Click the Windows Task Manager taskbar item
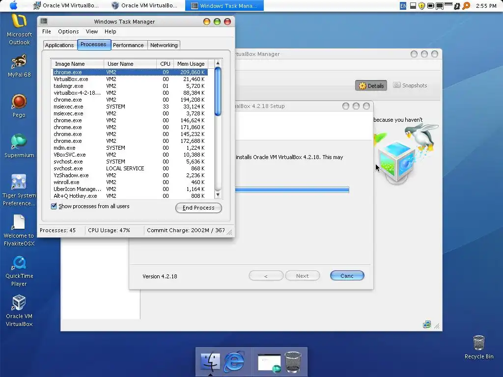Viewport: 503px width, 377px height. pyautogui.click(x=224, y=5)
